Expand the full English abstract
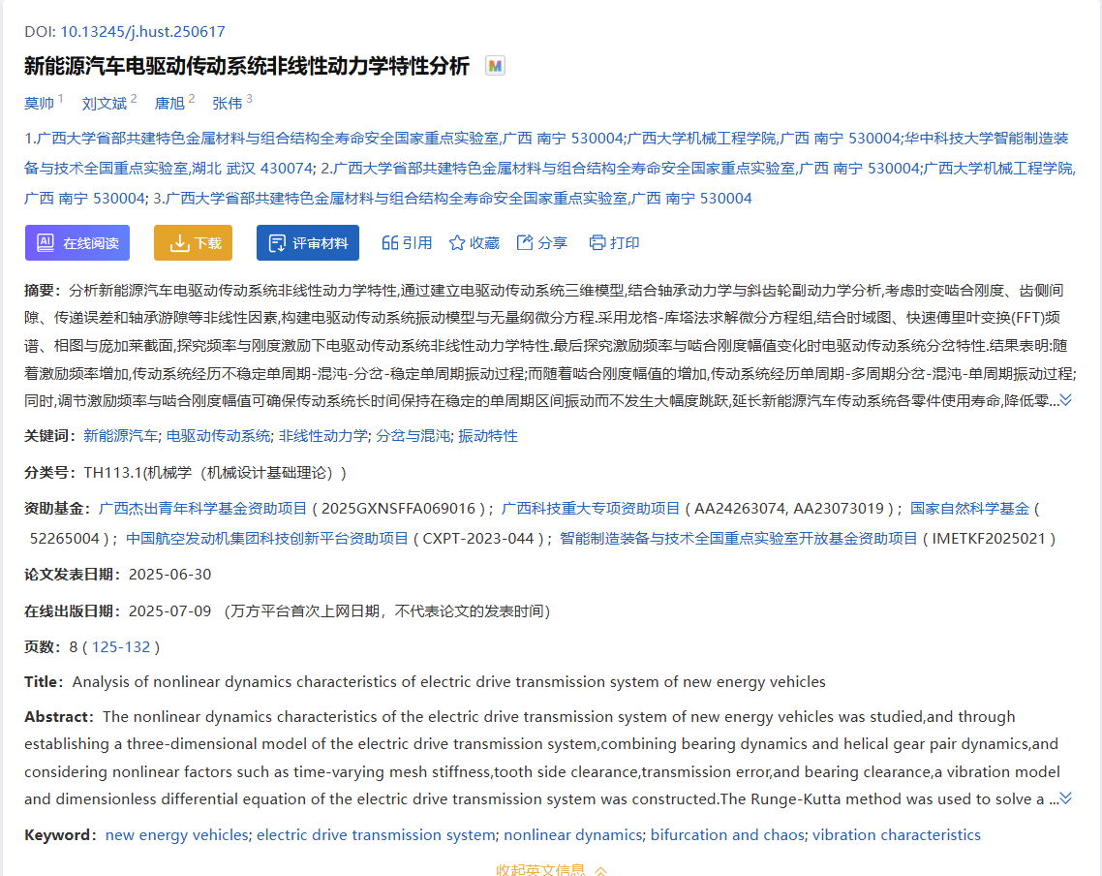This screenshot has width=1102, height=876. [1065, 798]
